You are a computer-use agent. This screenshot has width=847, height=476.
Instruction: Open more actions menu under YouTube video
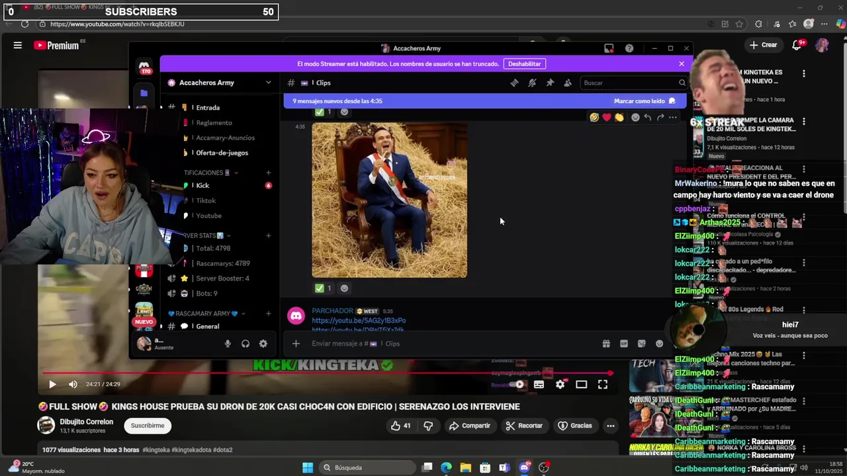point(610,426)
